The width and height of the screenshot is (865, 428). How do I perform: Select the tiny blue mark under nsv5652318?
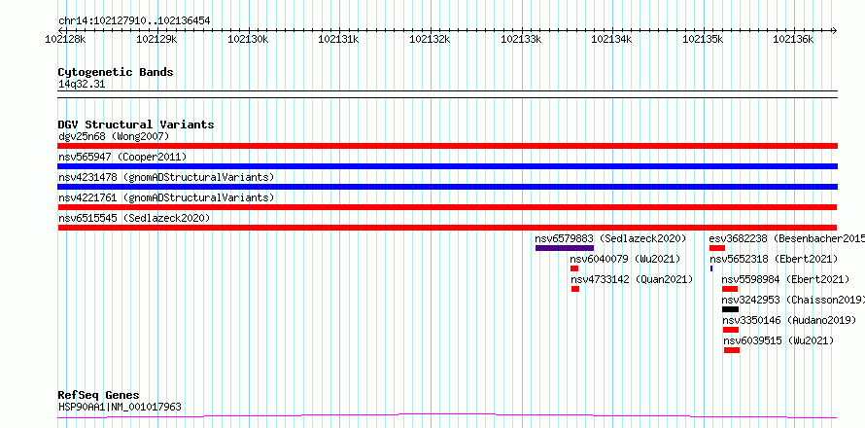pos(711,268)
